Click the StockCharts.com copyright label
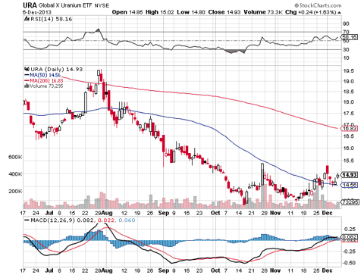Image resolution: width=364 pixels, height=275 pixels. click(x=318, y=5)
